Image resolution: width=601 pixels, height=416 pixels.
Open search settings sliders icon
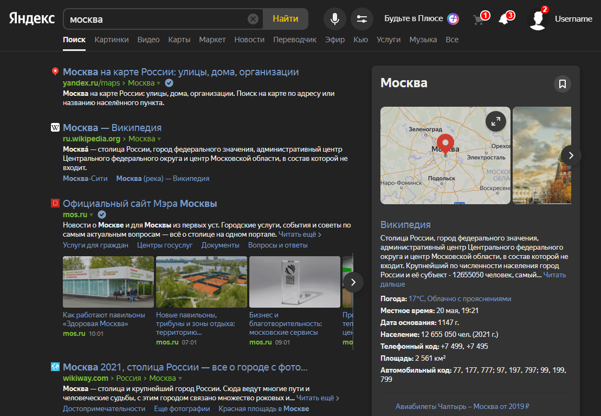point(362,19)
